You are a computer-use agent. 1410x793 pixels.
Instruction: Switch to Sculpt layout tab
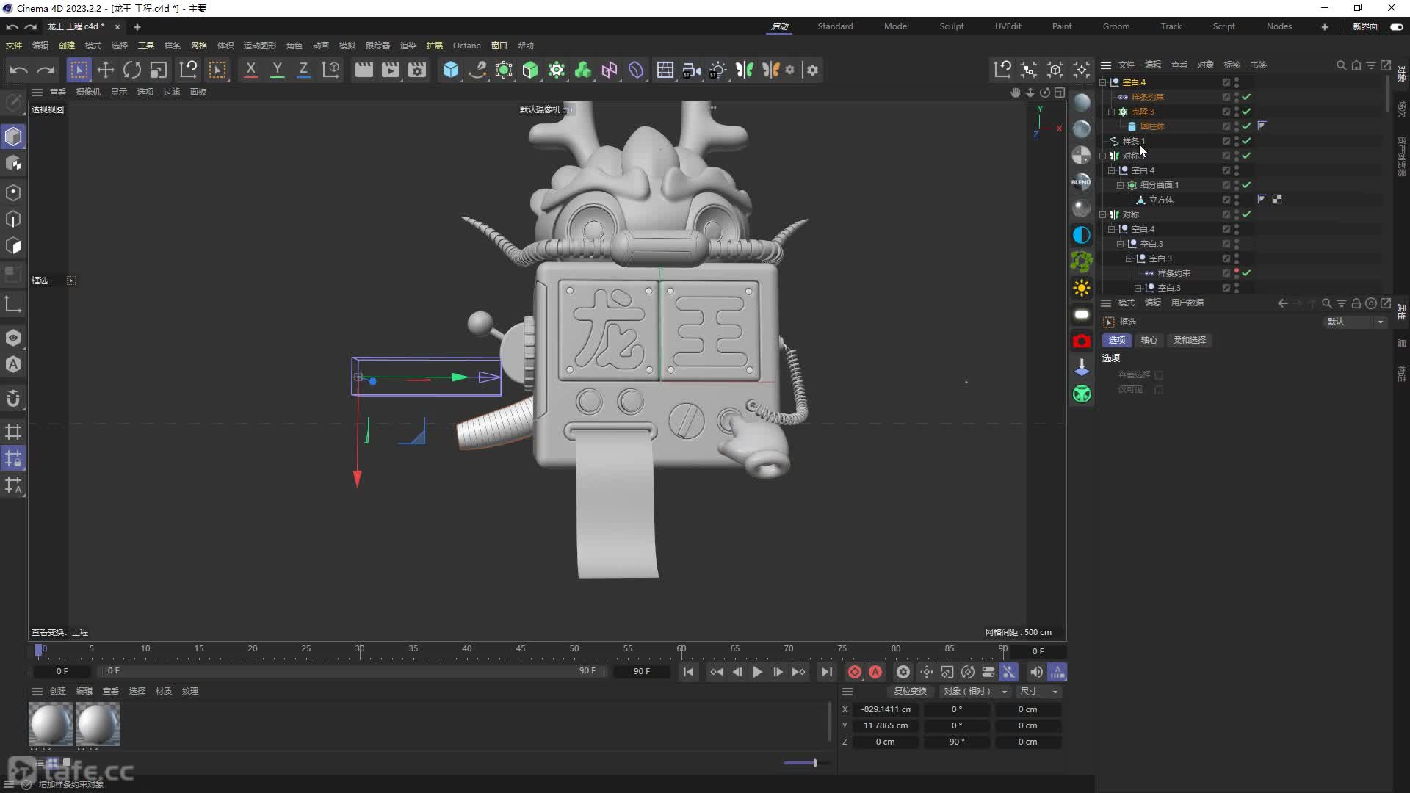(x=952, y=26)
